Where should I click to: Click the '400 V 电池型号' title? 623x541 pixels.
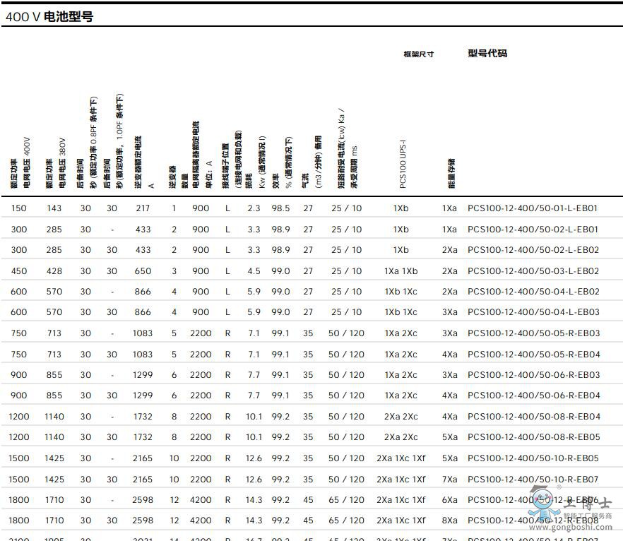tap(49, 17)
